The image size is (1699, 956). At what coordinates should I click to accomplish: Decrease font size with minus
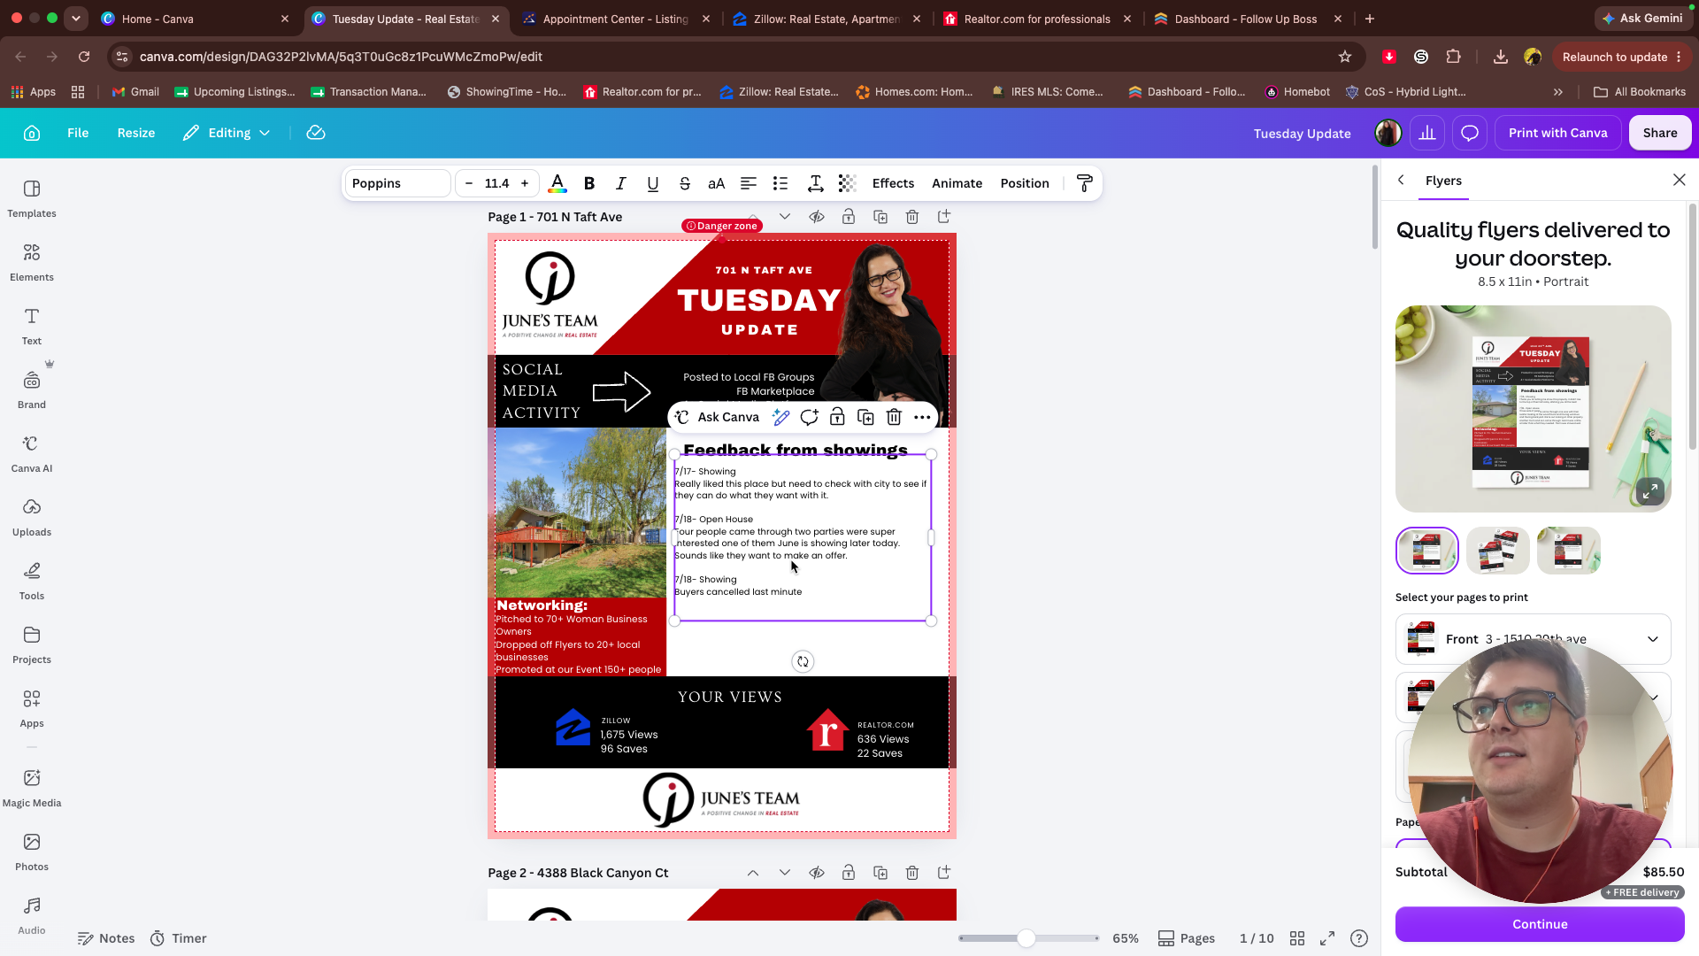[x=469, y=183]
